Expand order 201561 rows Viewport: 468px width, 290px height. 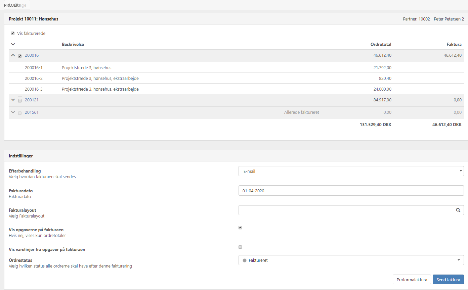pos(13,112)
